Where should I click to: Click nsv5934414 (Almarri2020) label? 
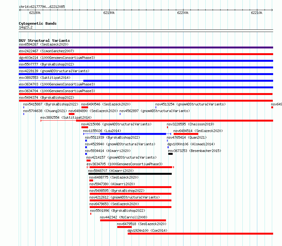click(108, 151)
